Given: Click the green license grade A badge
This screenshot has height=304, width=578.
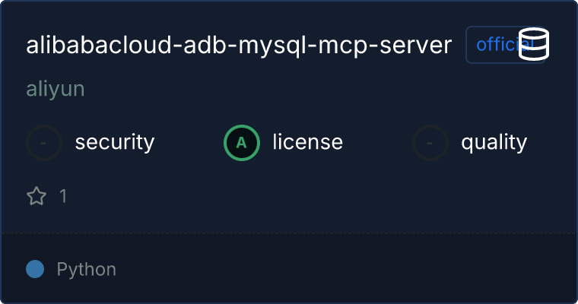Looking at the screenshot, I should pyautogui.click(x=242, y=142).
